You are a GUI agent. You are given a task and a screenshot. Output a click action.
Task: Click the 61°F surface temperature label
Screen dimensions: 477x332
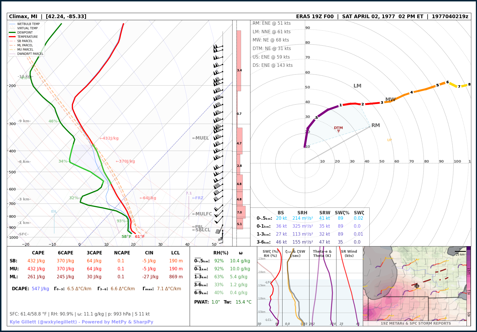[140, 236]
